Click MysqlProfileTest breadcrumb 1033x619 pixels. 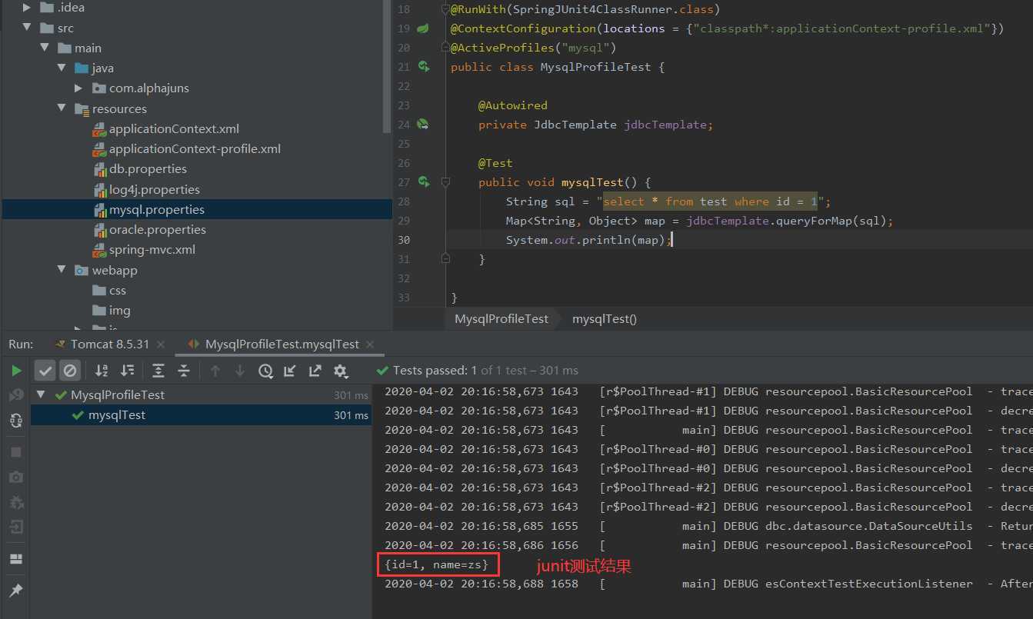pos(502,318)
